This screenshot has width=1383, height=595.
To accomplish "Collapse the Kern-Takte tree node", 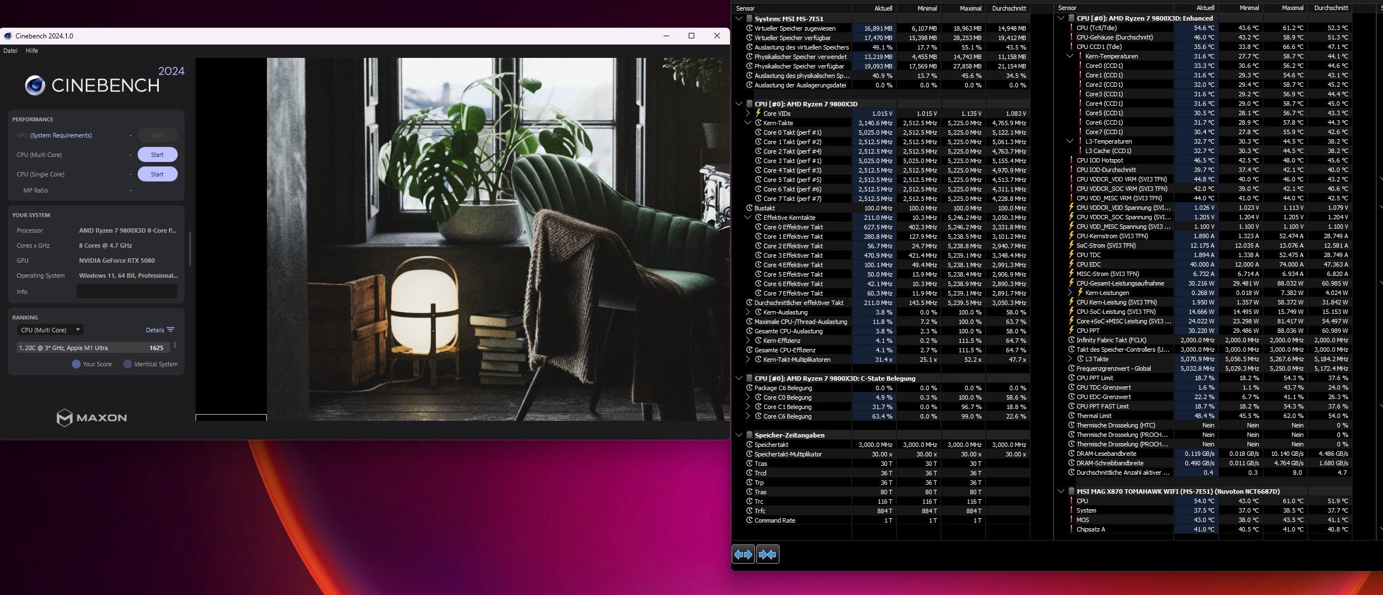I will [748, 123].
